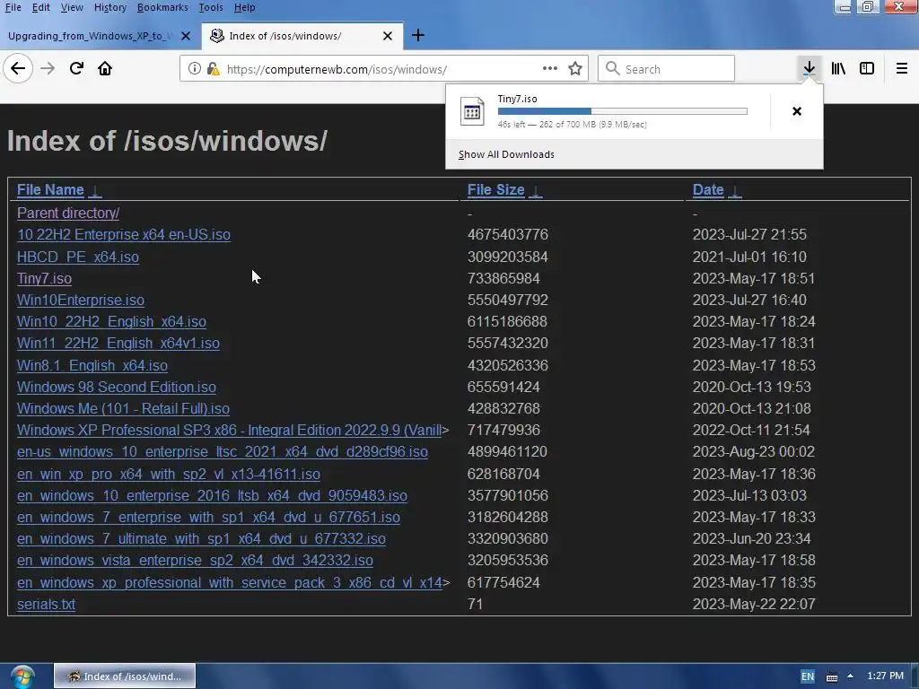919x689 pixels.
Task: Open the Bookmarks menu
Action: [162, 7]
